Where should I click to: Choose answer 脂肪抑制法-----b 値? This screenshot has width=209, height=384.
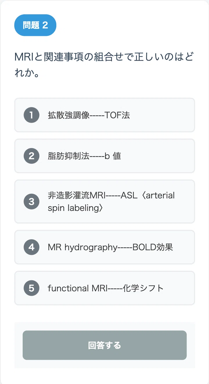105,156
